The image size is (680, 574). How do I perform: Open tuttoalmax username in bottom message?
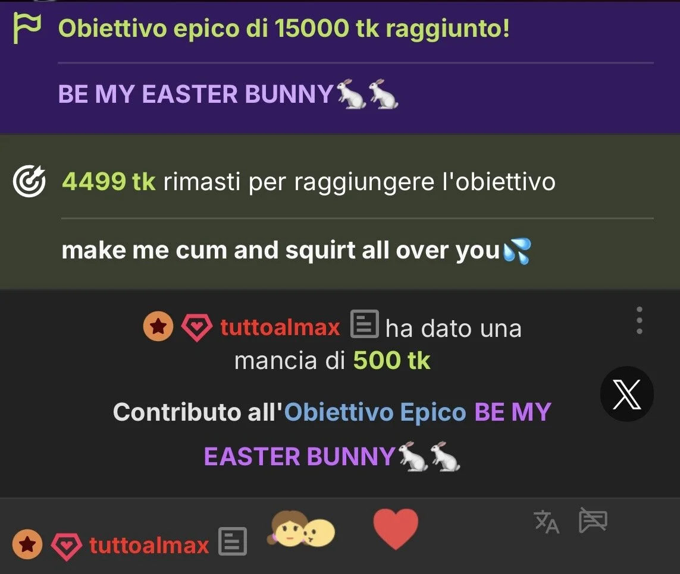click(x=149, y=545)
